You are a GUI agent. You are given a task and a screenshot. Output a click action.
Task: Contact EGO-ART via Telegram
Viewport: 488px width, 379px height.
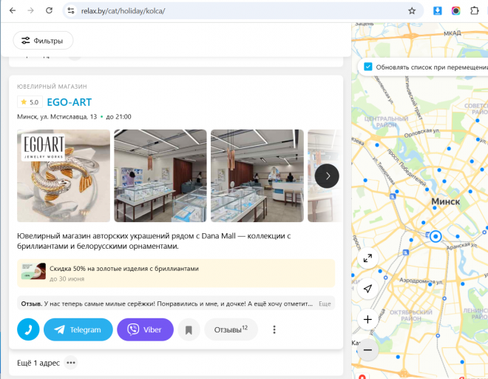point(78,329)
